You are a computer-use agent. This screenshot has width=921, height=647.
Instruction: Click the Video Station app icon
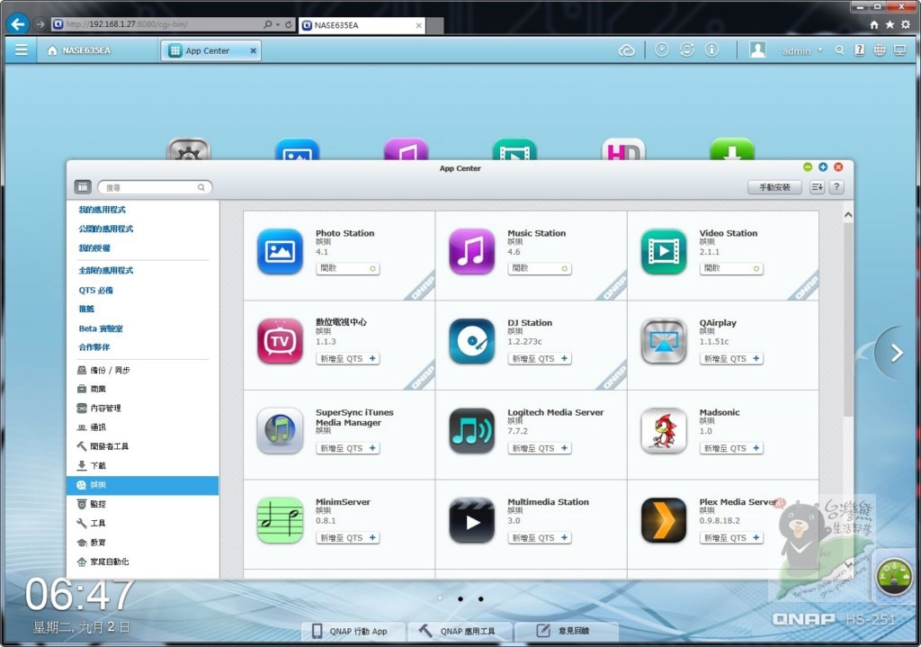tap(664, 252)
